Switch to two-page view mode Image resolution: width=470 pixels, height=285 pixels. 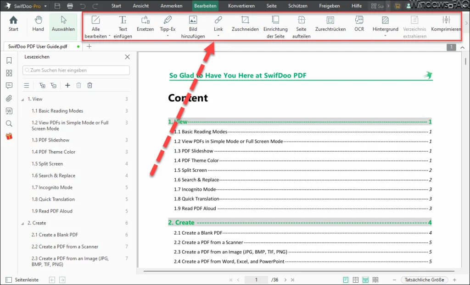point(356,280)
